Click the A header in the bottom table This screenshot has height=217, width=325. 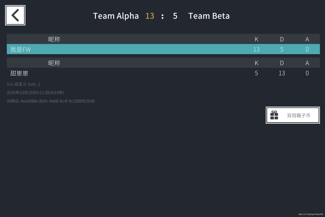(x=307, y=63)
